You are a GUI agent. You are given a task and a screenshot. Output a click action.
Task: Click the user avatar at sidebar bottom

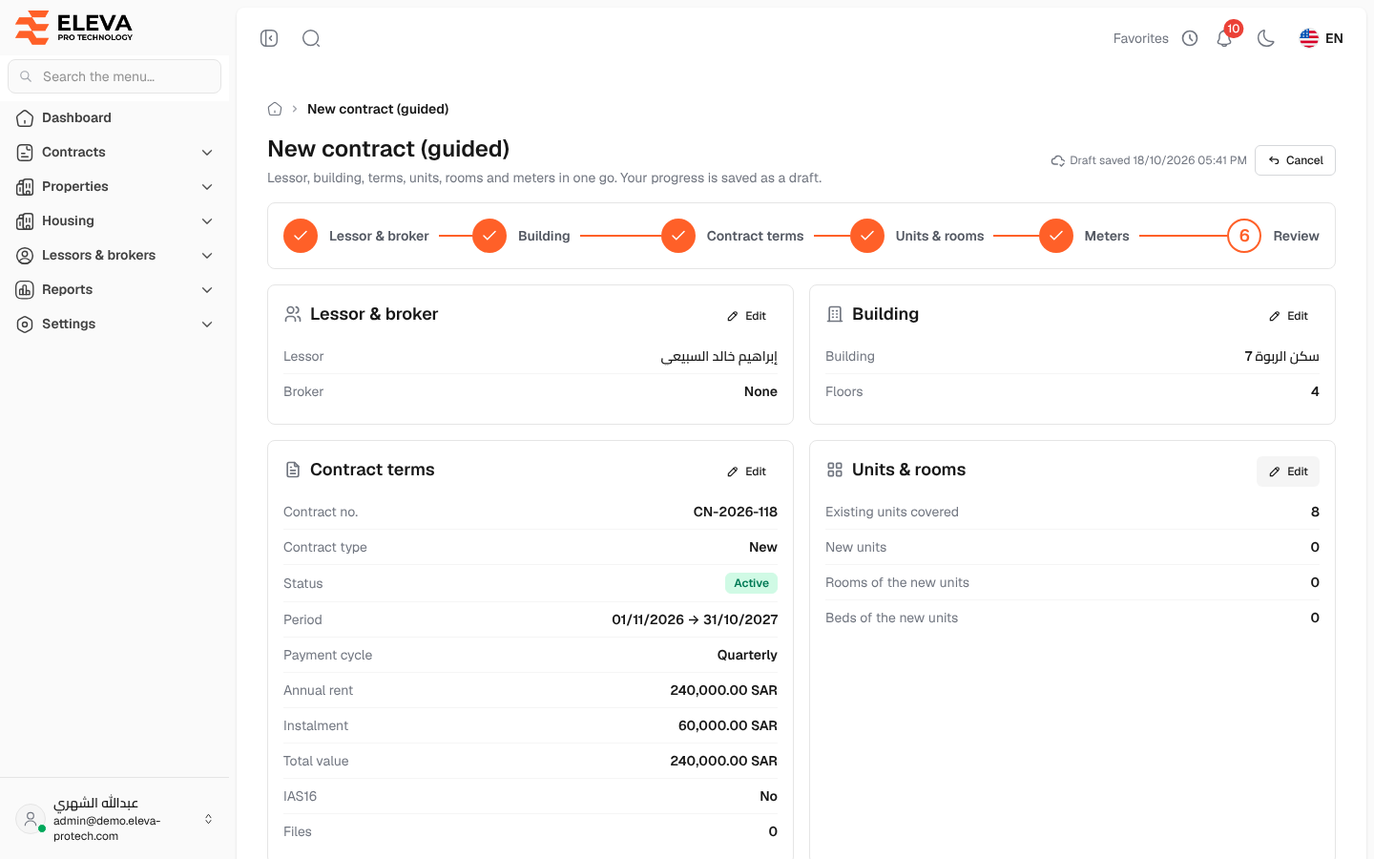[31, 819]
